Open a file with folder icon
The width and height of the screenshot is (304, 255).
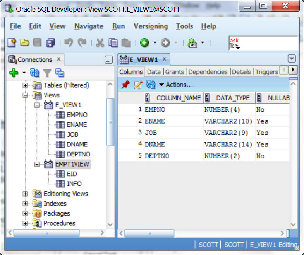coord(25,42)
